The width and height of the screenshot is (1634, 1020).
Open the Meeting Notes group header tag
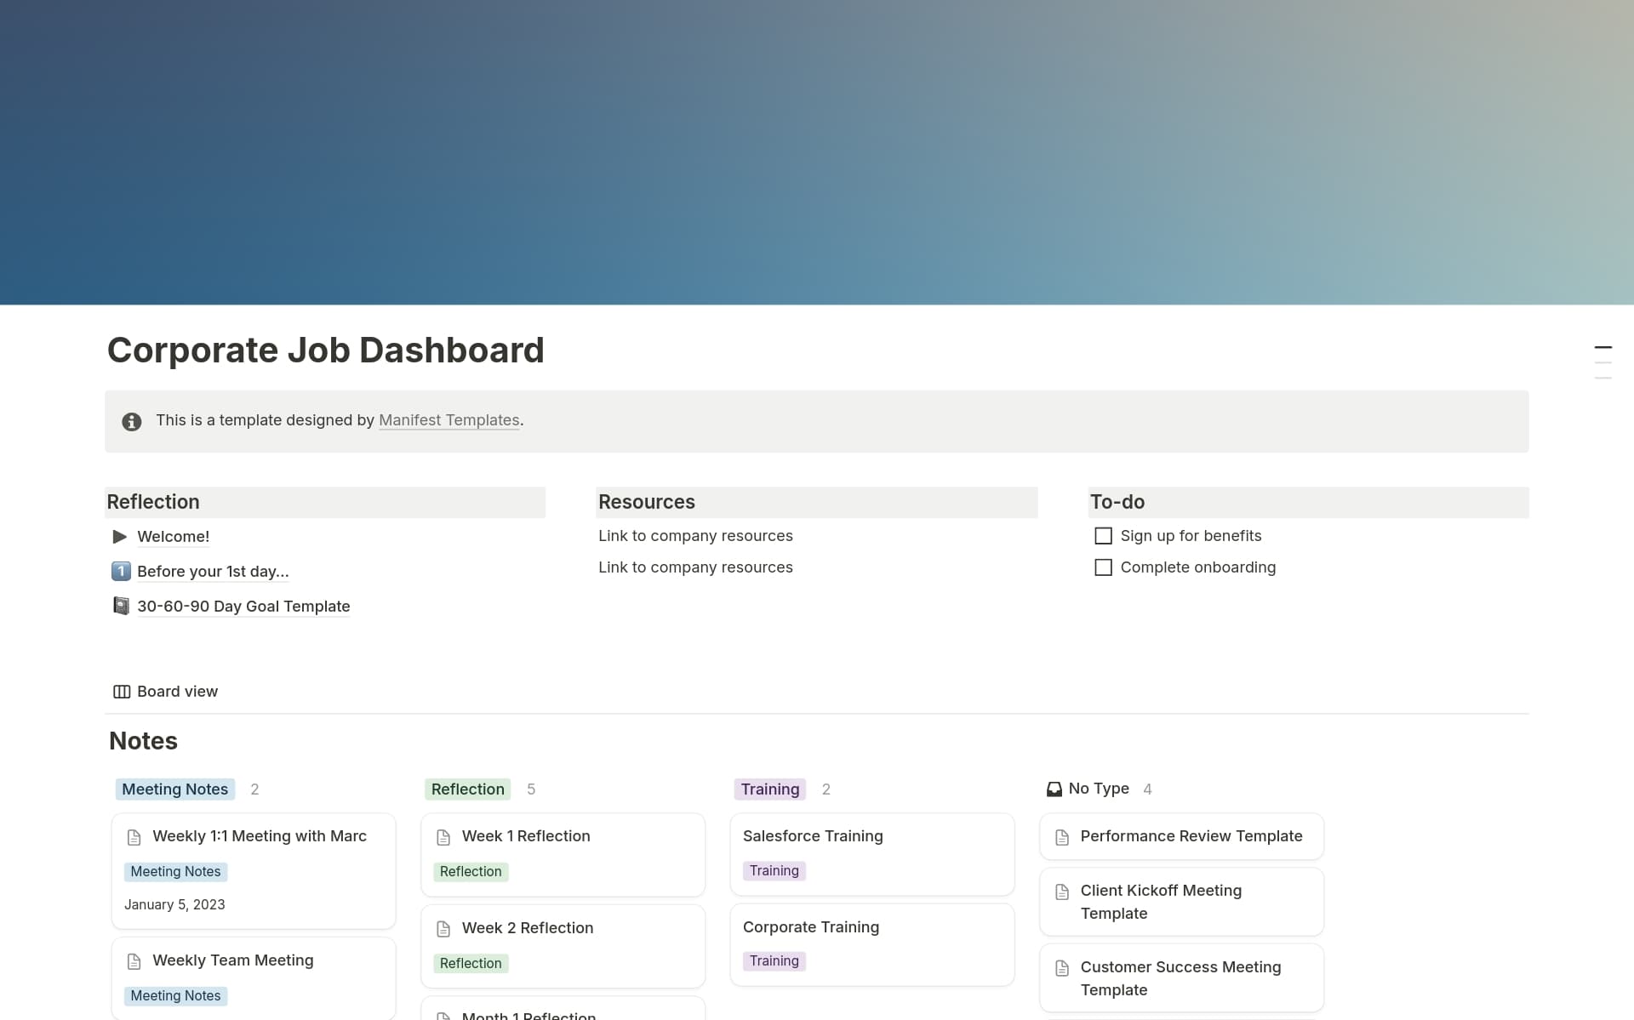coord(175,789)
